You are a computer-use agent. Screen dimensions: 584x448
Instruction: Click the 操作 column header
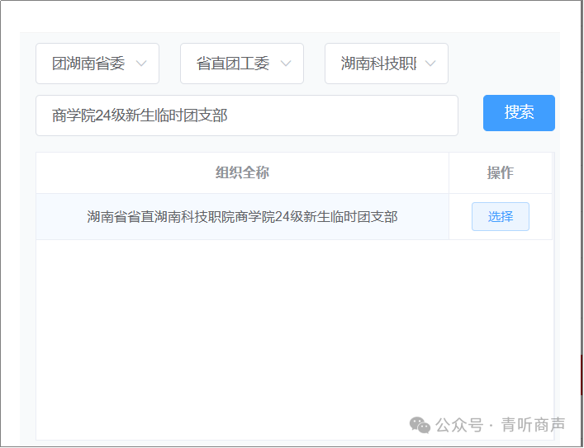coord(500,173)
